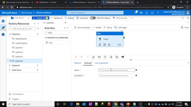This screenshot has width=191, height=107.
Task: Show info for Items property
Action: point(136,70)
